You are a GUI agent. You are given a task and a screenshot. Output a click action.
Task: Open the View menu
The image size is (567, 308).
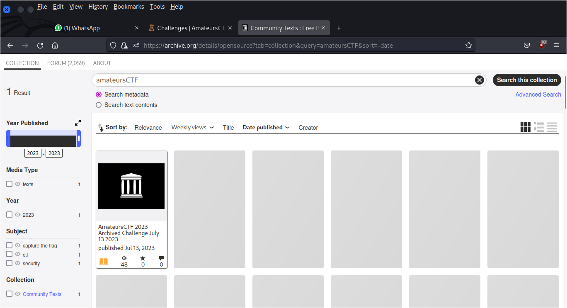(76, 7)
